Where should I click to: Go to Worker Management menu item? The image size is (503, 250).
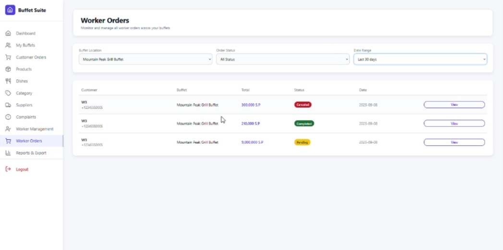35,129
